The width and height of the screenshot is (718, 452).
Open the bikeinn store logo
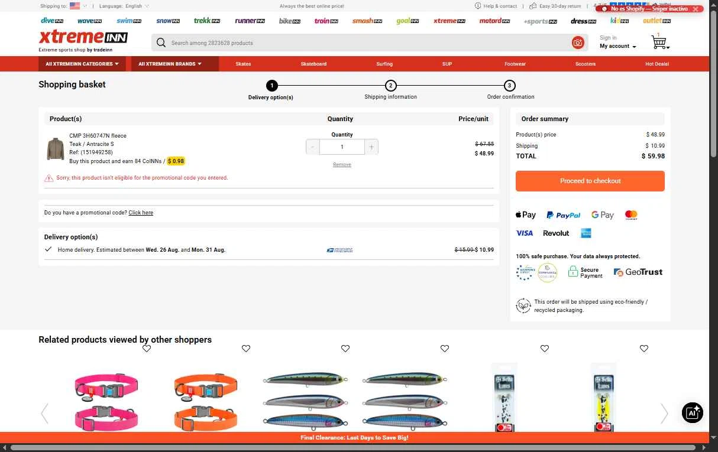click(x=290, y=21)
